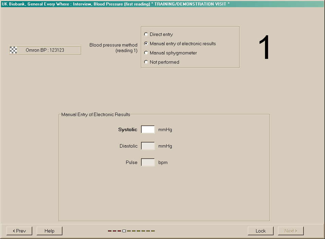This screenshot has height=239, width=325.
Task: Click the checkered icon beside Omron BP
Action: tap(13, 50)
